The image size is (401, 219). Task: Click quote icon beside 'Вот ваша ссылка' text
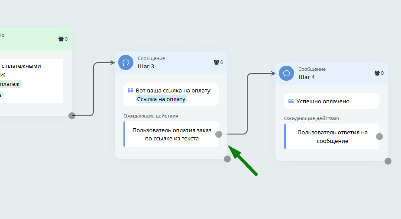130,91
